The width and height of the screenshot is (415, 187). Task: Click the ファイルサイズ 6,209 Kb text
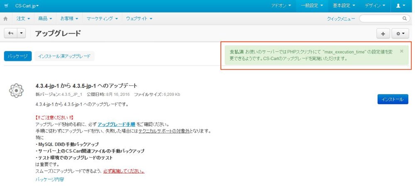[x=157, y=95]
